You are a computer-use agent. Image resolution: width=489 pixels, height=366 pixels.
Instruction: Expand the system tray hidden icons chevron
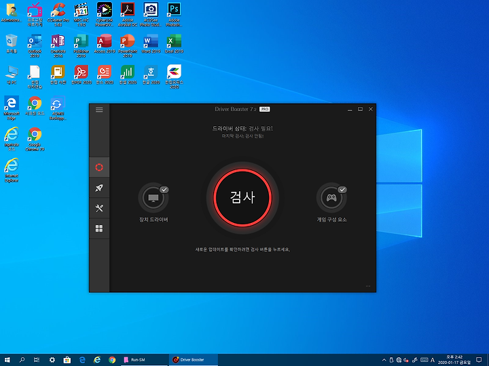[x=384, y=360]
